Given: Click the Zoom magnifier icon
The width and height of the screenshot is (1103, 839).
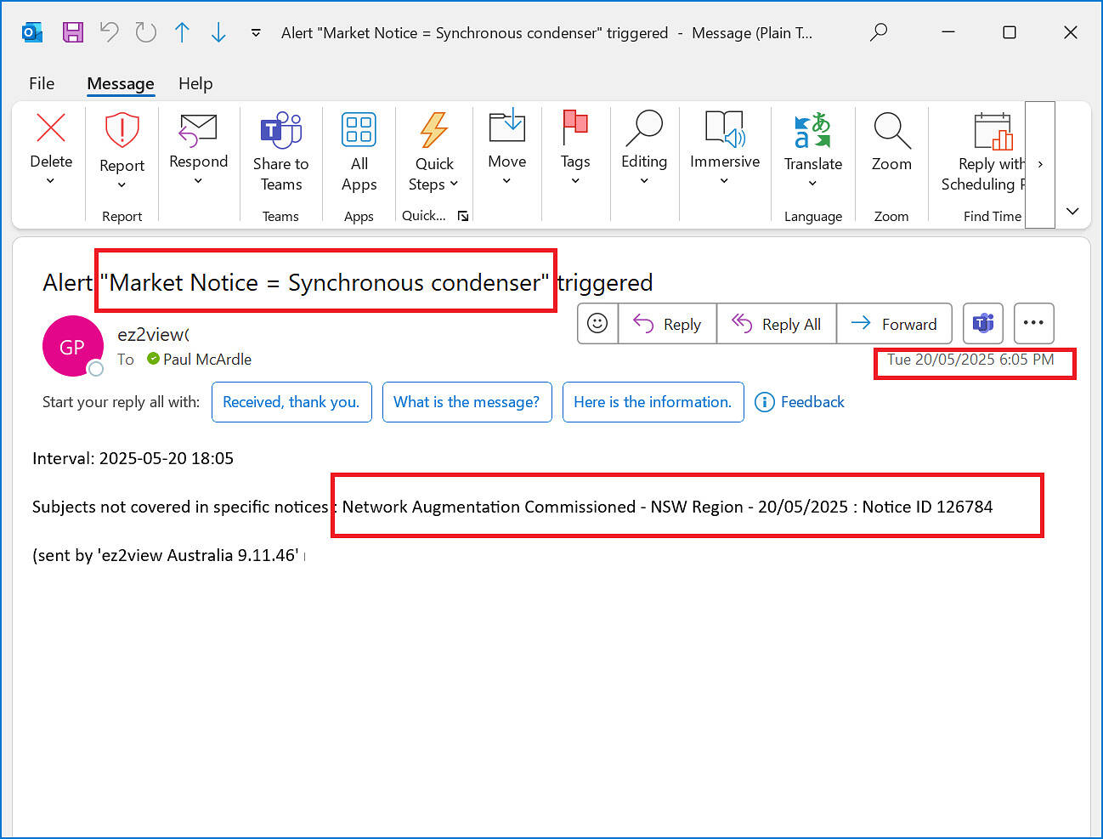Looking at the screenshot, I should pyautogui.click(x=891, y=130).
